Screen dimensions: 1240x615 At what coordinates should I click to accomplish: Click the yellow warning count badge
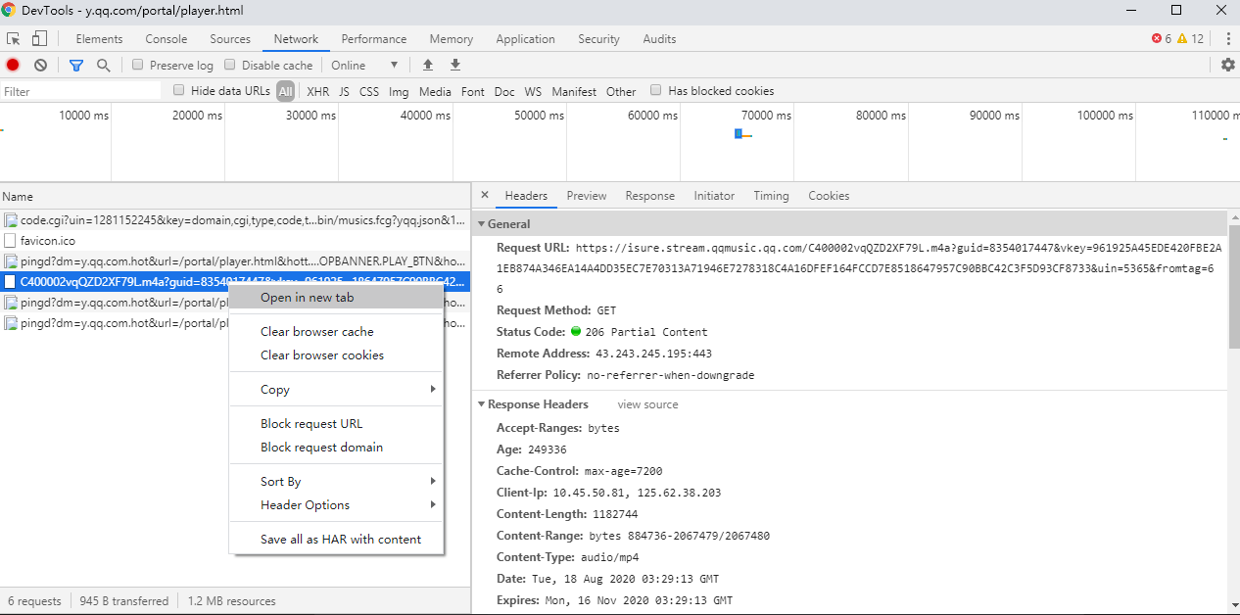tap(1190, 39)
